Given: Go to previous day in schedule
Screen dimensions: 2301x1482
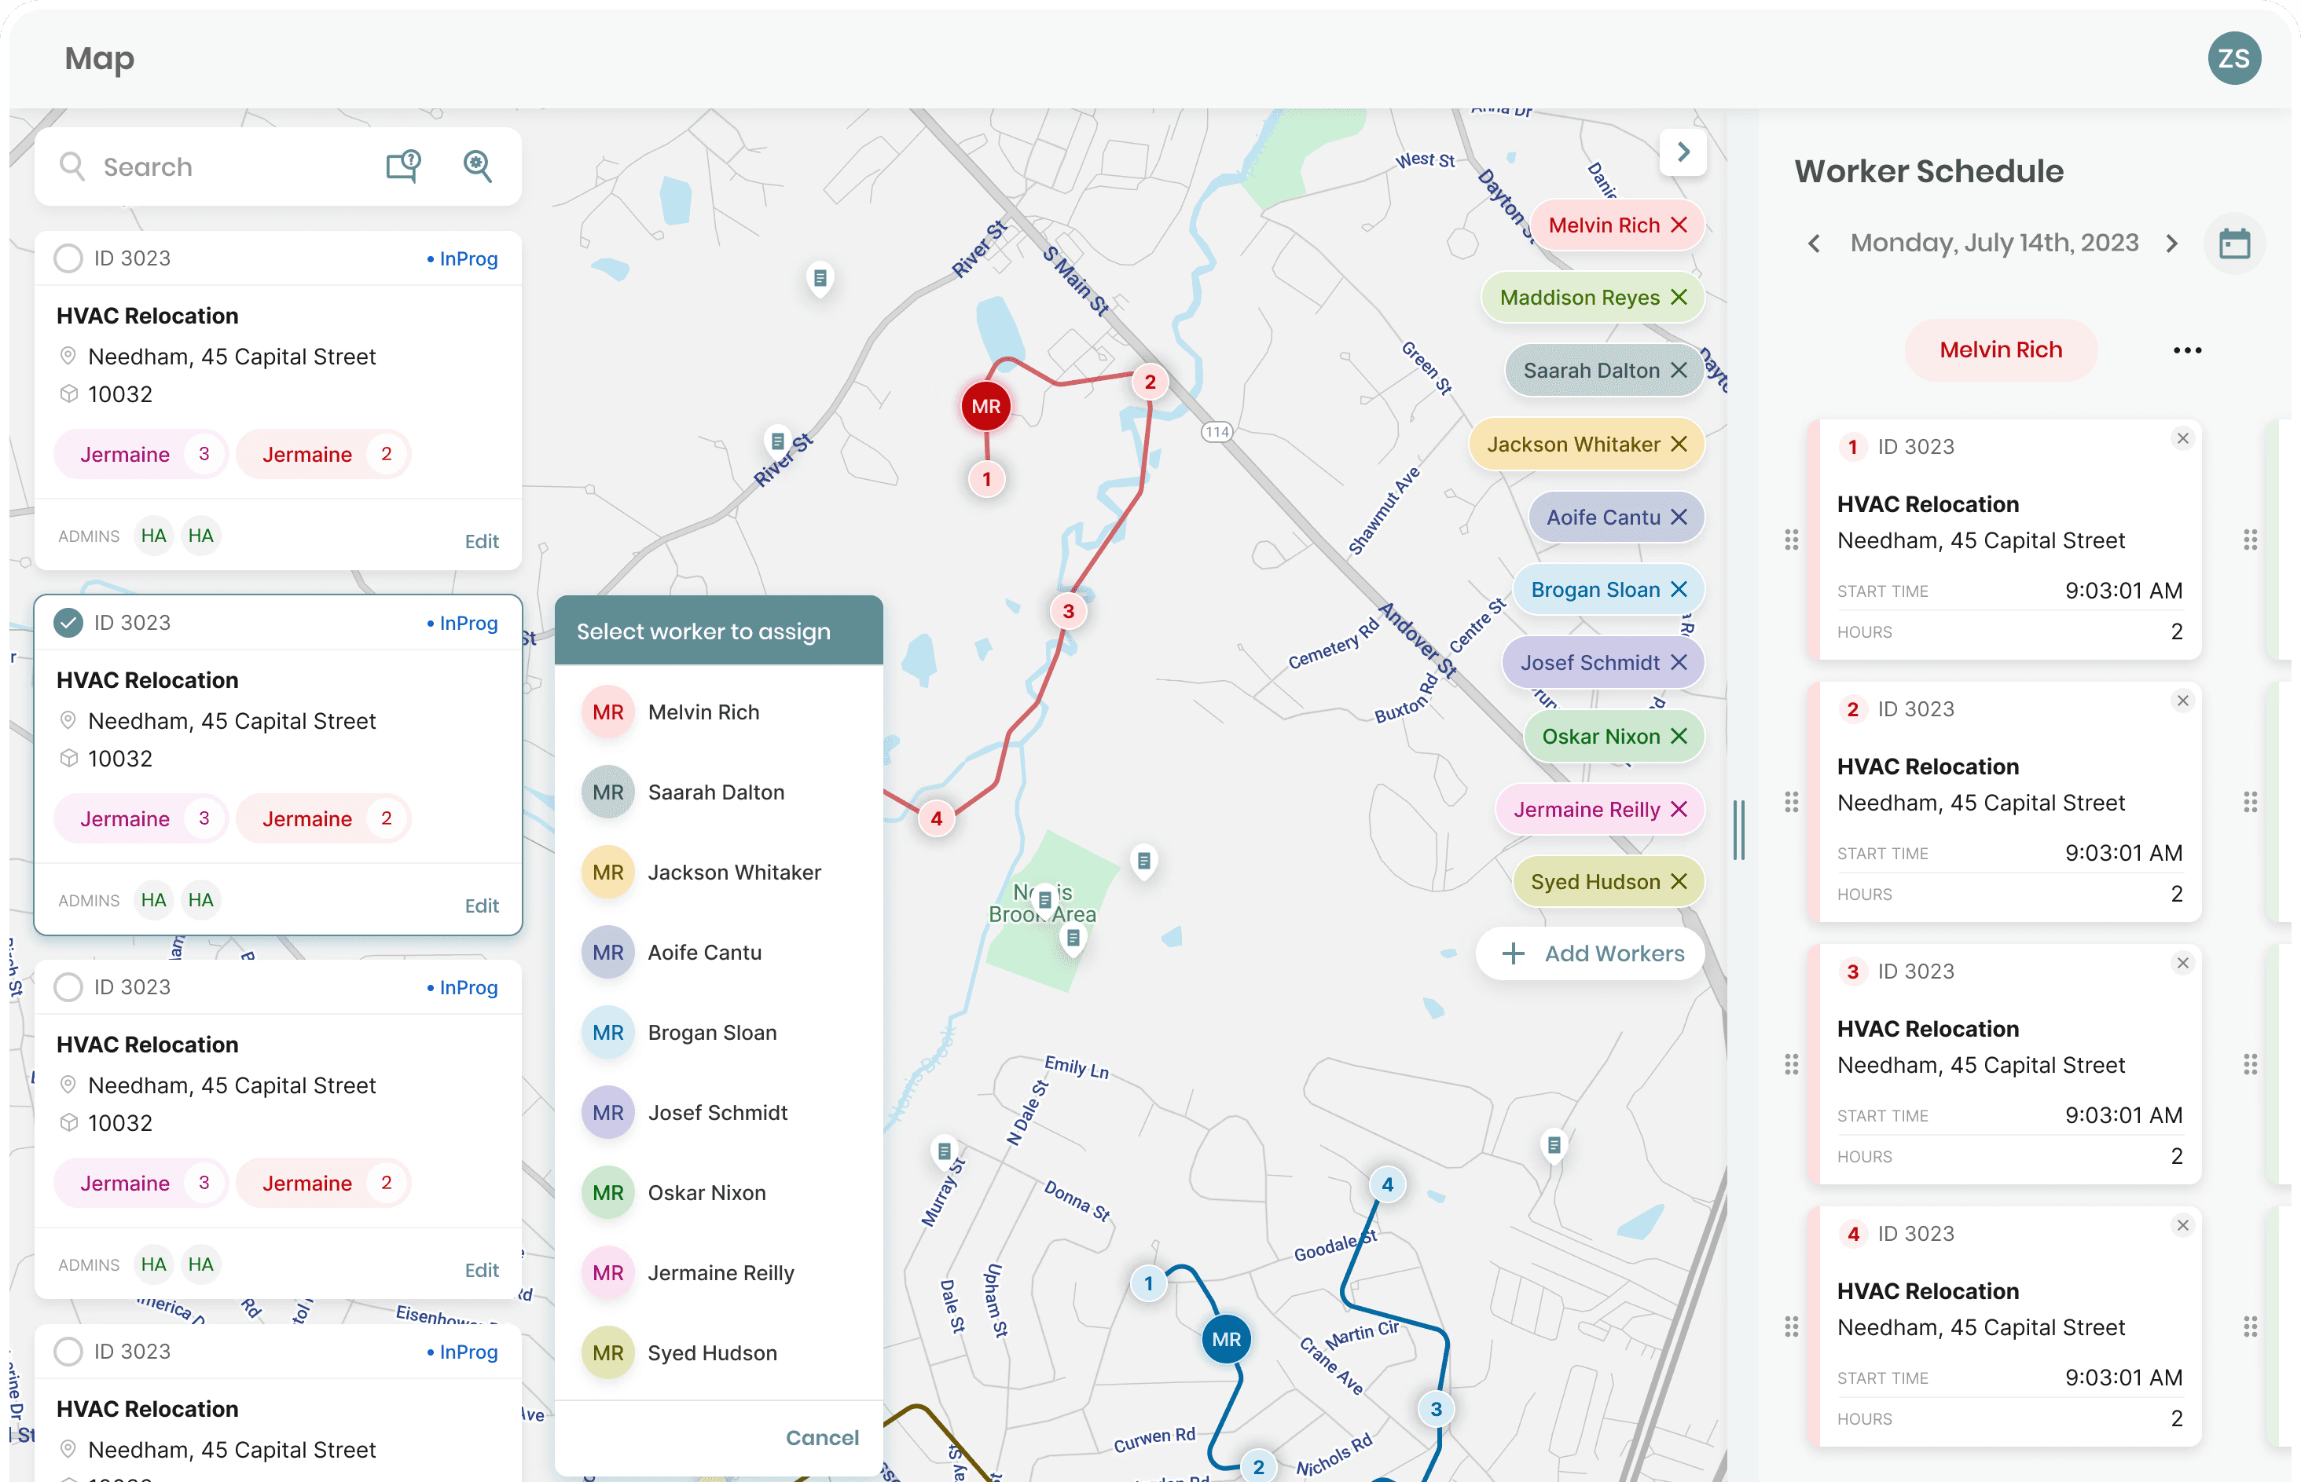Looking at the screenshot, I should pos(1814,243).
